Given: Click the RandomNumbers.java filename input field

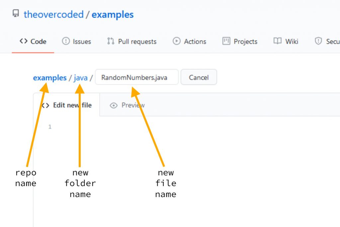Looking at the screenshot, I should (136, 77).
